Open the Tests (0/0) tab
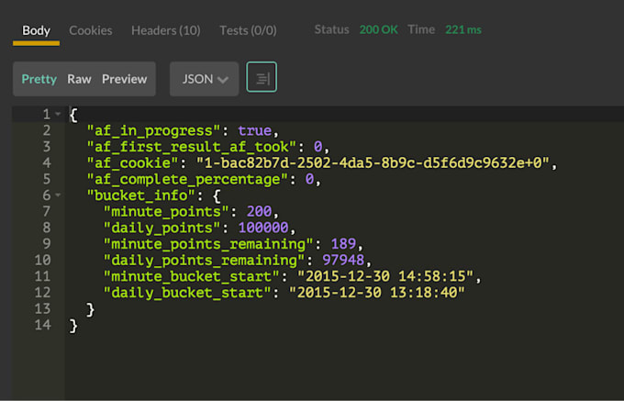 248,30
